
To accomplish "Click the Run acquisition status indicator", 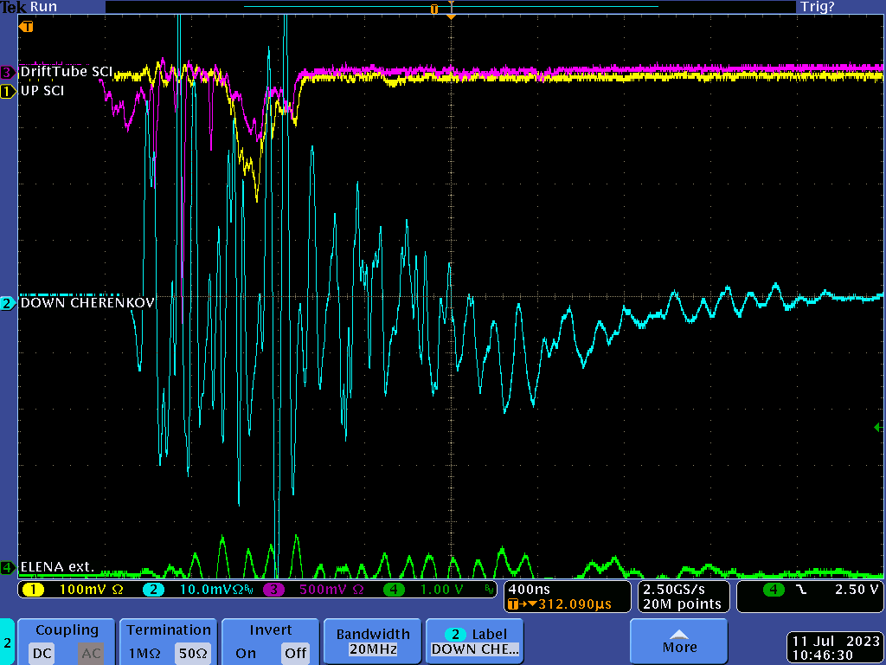I will [44, 7].
